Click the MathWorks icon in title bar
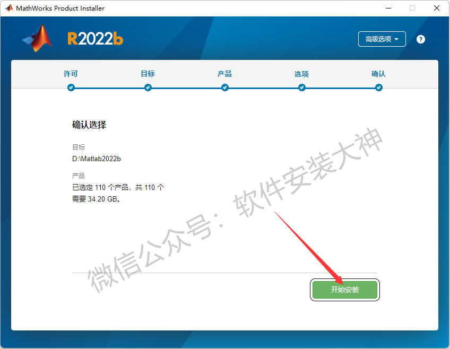Viewport: 450px width, 349px height. pos(9,8)
